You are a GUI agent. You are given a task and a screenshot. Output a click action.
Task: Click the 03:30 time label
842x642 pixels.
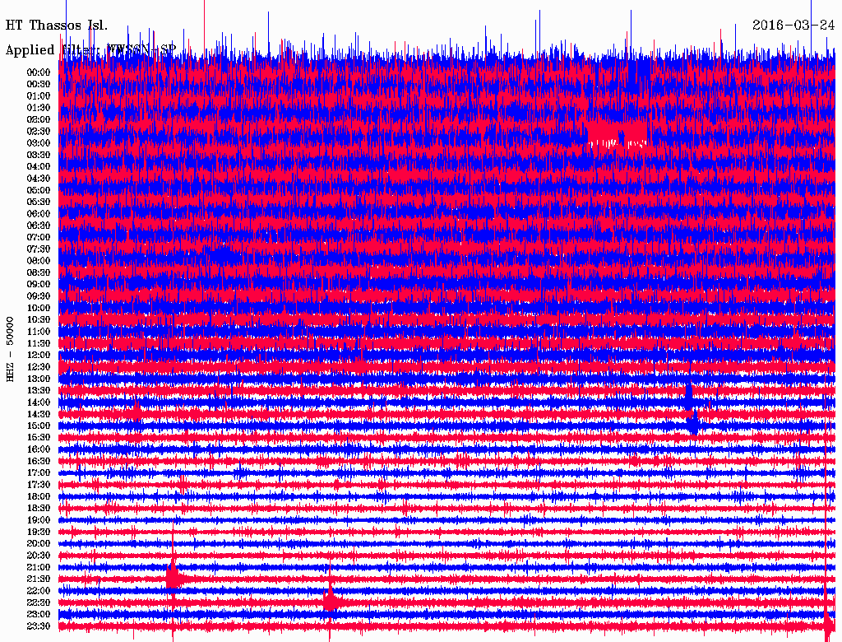(39, 155)
